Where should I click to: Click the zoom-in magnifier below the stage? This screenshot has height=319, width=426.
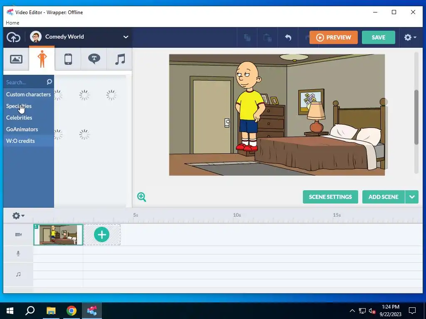pos(141,197)
